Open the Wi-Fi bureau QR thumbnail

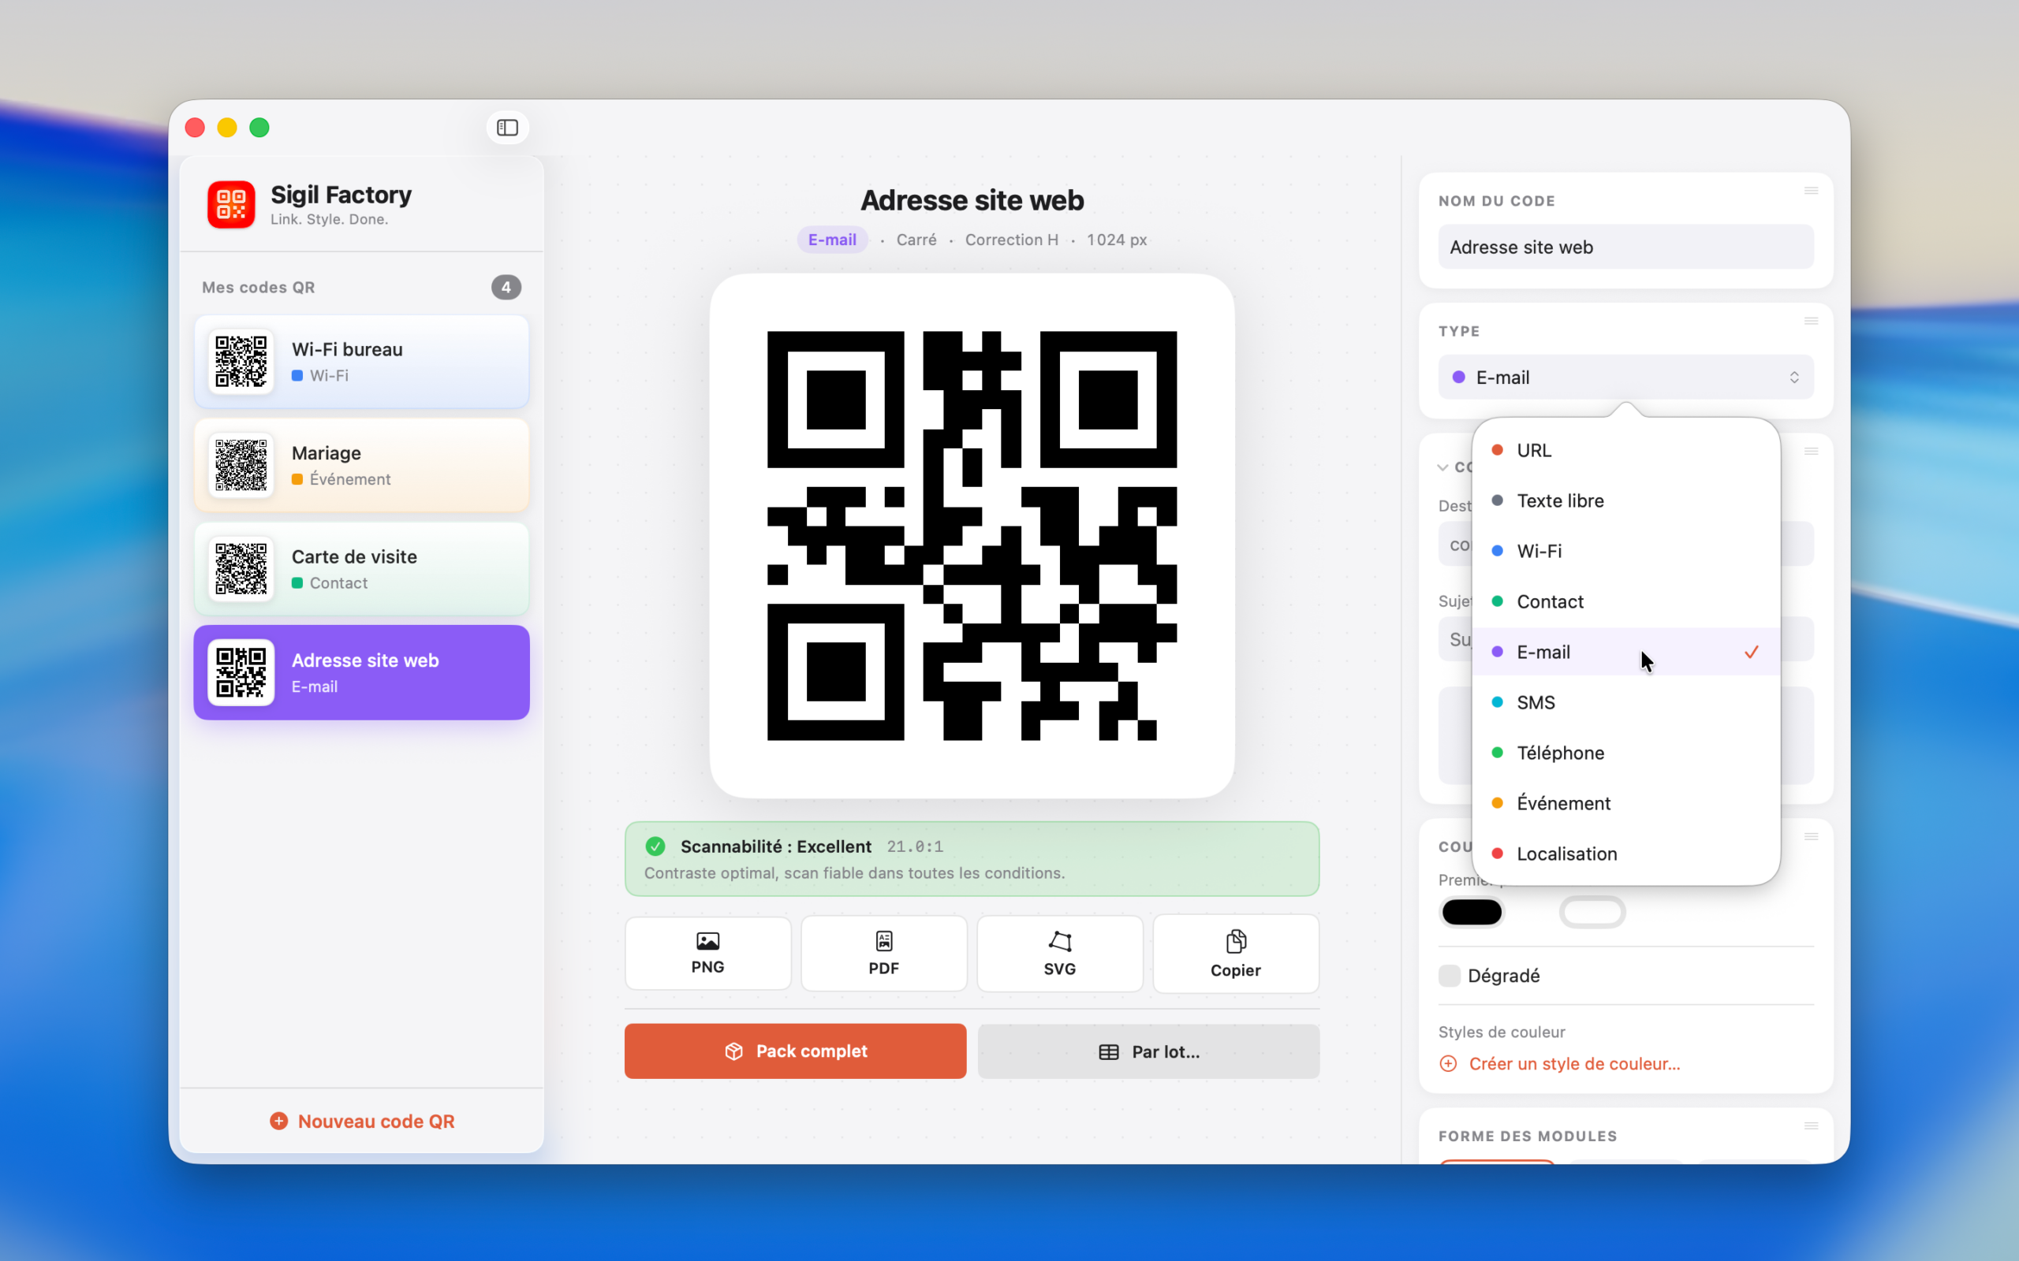click(241, 362)
